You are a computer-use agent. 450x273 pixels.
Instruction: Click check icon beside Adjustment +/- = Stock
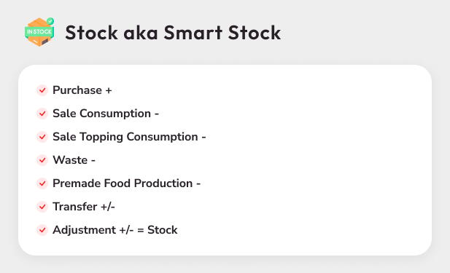[42, 230]
